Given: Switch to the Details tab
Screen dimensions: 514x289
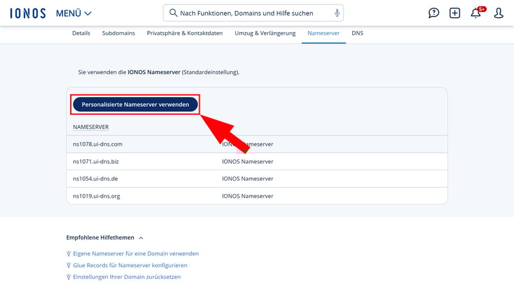Looking at the screenshot, I should pos(81,33).
